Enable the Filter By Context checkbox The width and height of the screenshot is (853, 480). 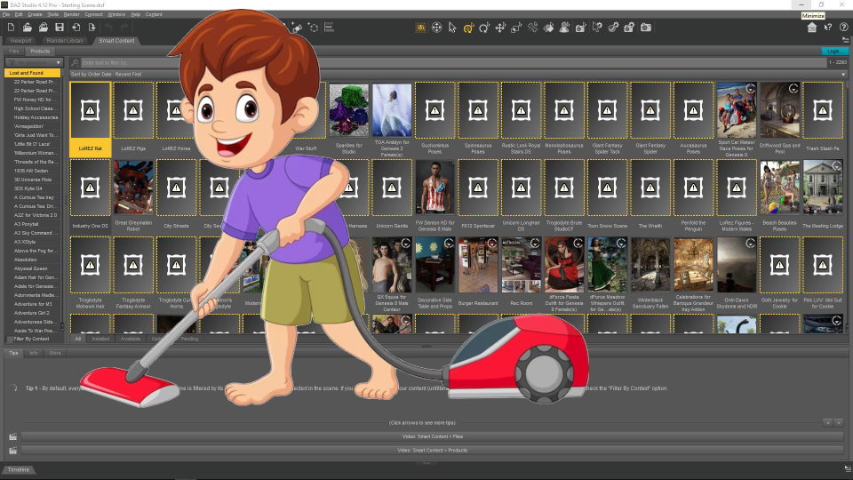[9, 339]
